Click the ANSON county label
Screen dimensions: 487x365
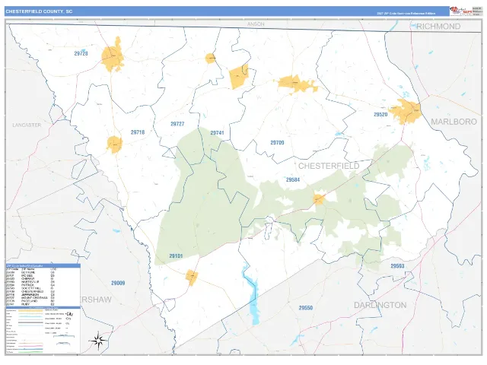tap(256, 24)
